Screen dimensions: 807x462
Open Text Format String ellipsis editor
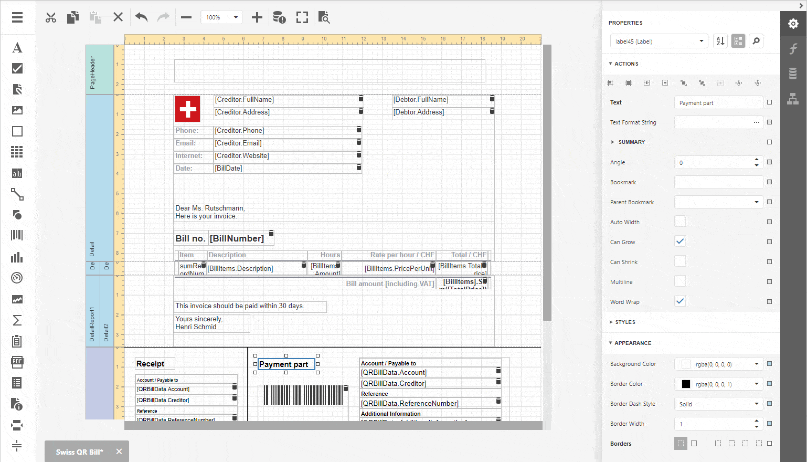coord(757,122)
